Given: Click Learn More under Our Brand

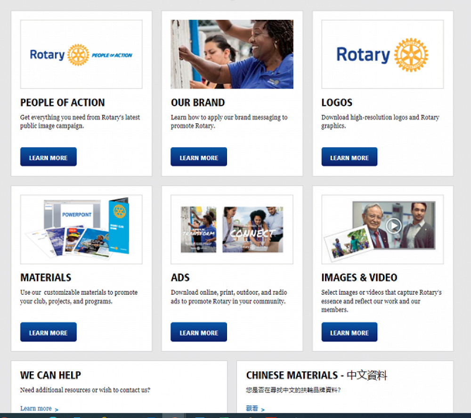Looking at the screenshot, I should point(198,157).
